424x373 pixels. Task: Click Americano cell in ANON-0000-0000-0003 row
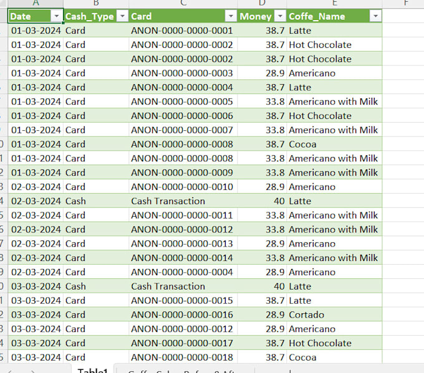[x=334, y=73]
